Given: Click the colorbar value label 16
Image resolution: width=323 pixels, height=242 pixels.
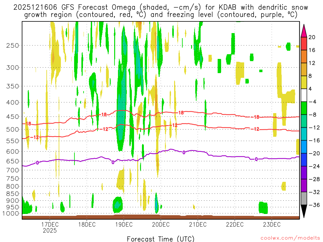Looking at the screenshot, I should (312, 50).
